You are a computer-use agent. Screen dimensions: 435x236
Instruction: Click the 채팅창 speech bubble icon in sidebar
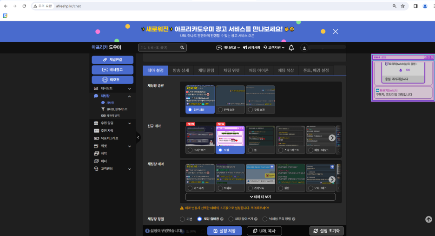coord(96,96)
